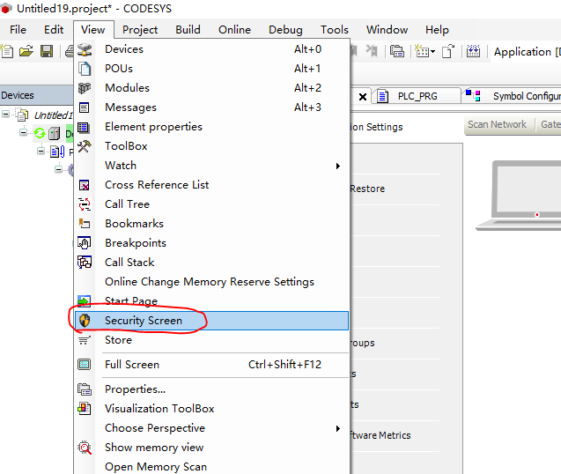
Task: Click the ToolBox hammer icon
Action: (85, 146)
